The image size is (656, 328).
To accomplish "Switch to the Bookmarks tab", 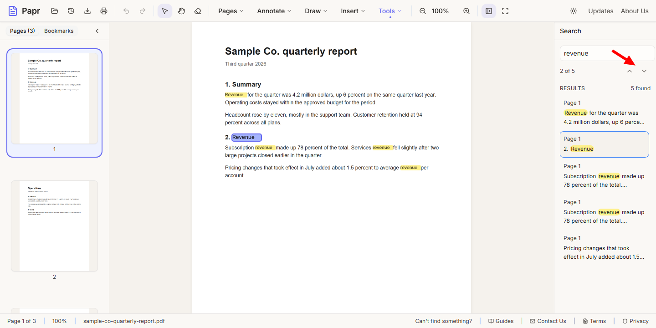I will point(59,31).
